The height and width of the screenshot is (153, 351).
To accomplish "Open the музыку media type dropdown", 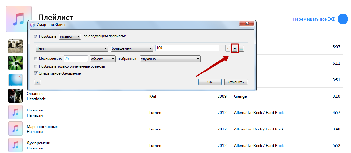I will pos(70,36).
